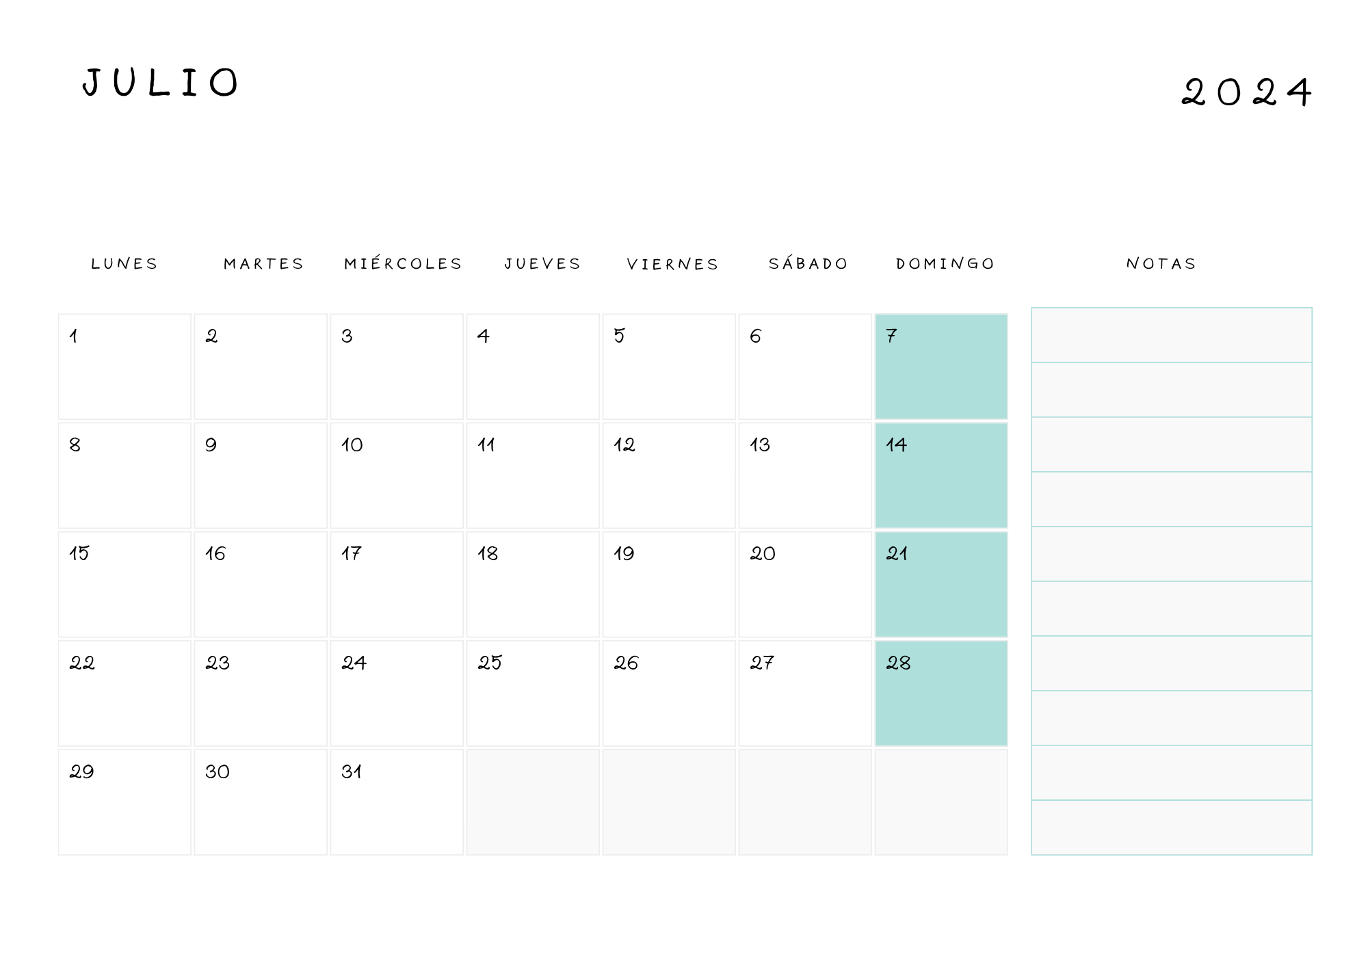Click the day 18 cell
Viewport: 1368px width, 967px height.
tap(533, 585)
